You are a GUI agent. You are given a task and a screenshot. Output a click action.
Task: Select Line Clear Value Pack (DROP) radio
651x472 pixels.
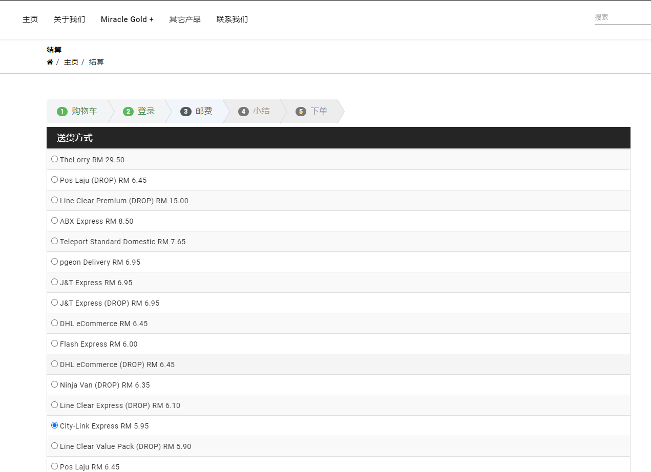(x=54, y=446)
